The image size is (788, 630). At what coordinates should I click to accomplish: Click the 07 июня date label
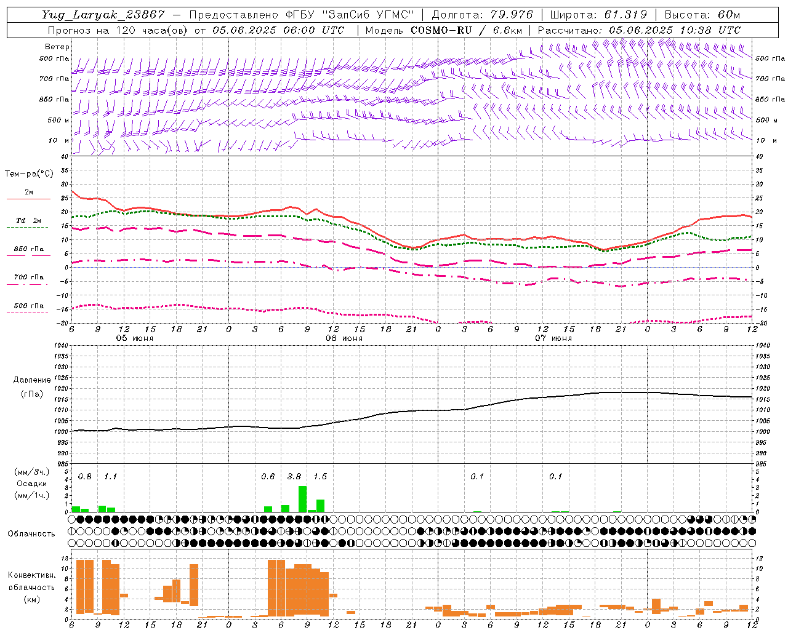(553, 338)
